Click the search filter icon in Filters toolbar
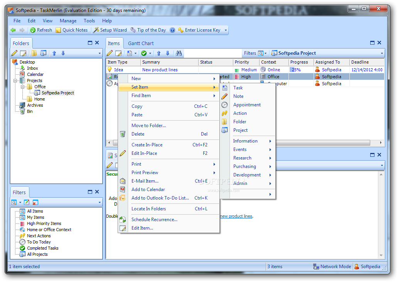The image size is (398, 282). (x=14, y=202)
